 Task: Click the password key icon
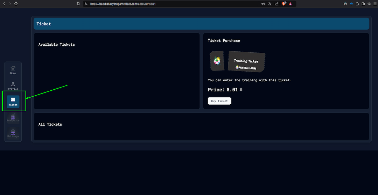tap(263, 4)
